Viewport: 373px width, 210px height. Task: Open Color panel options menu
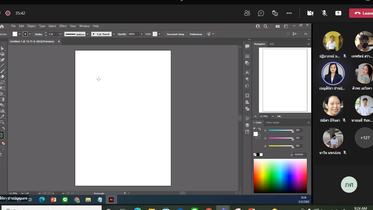coord(308,123)
